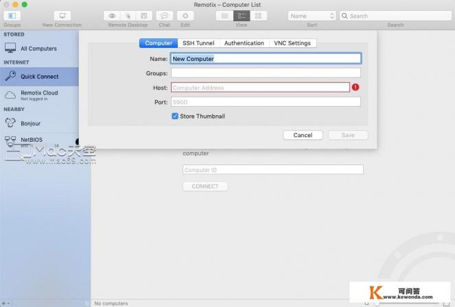The image size is (455, 307).
Task: Click the red host error icon
Action: (355, 87)
